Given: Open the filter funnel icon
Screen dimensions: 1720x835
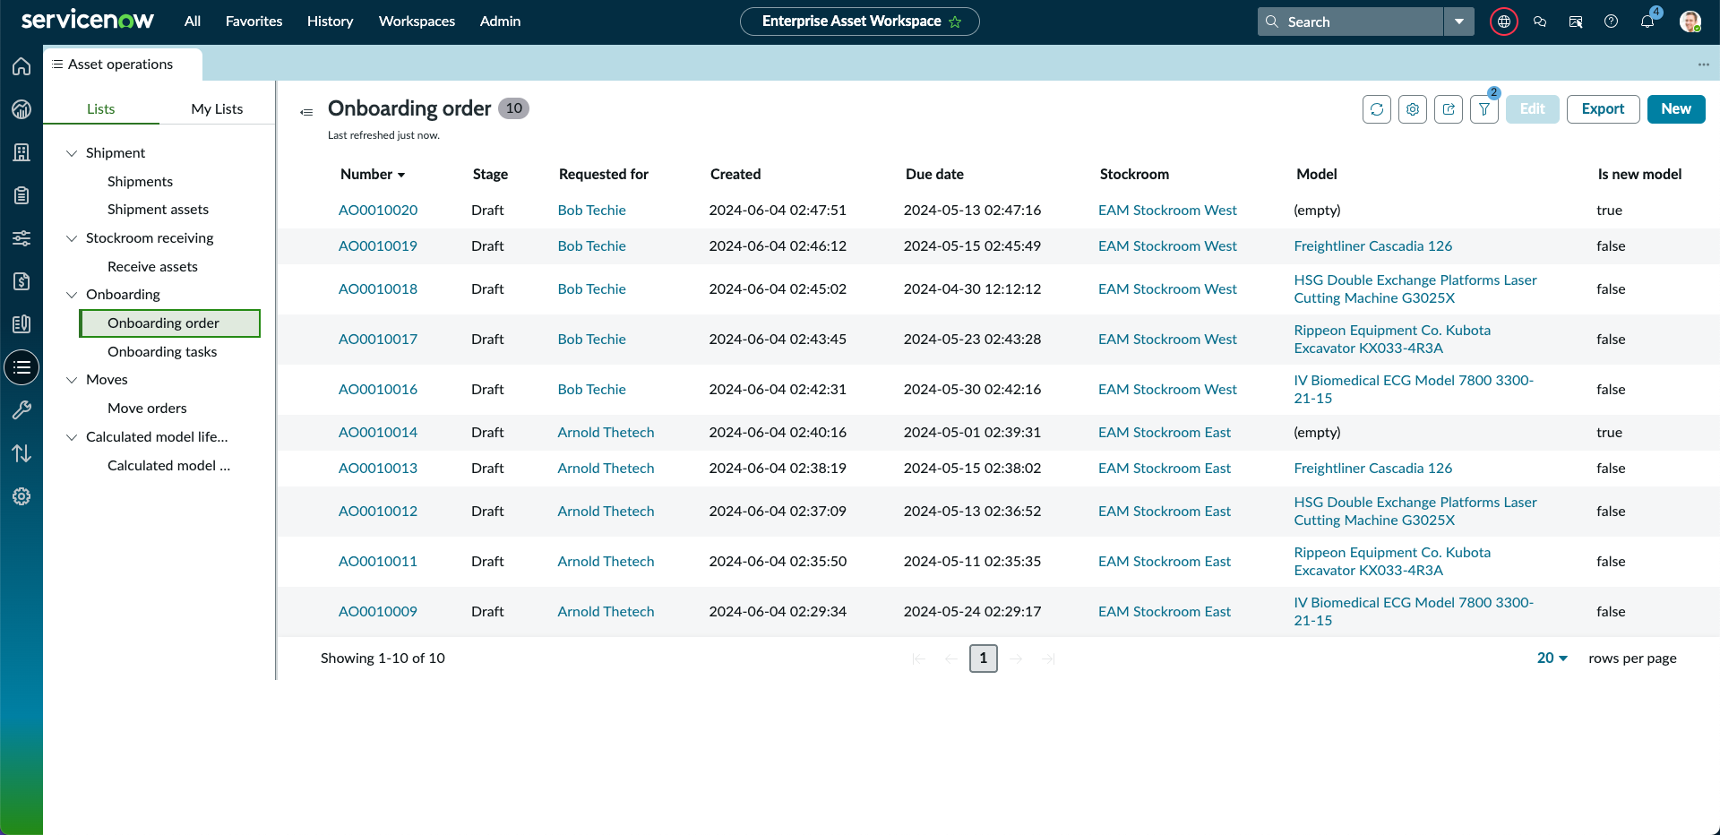Looking at the screenshot, I should pyautogui.click(x=1484, y=109).
